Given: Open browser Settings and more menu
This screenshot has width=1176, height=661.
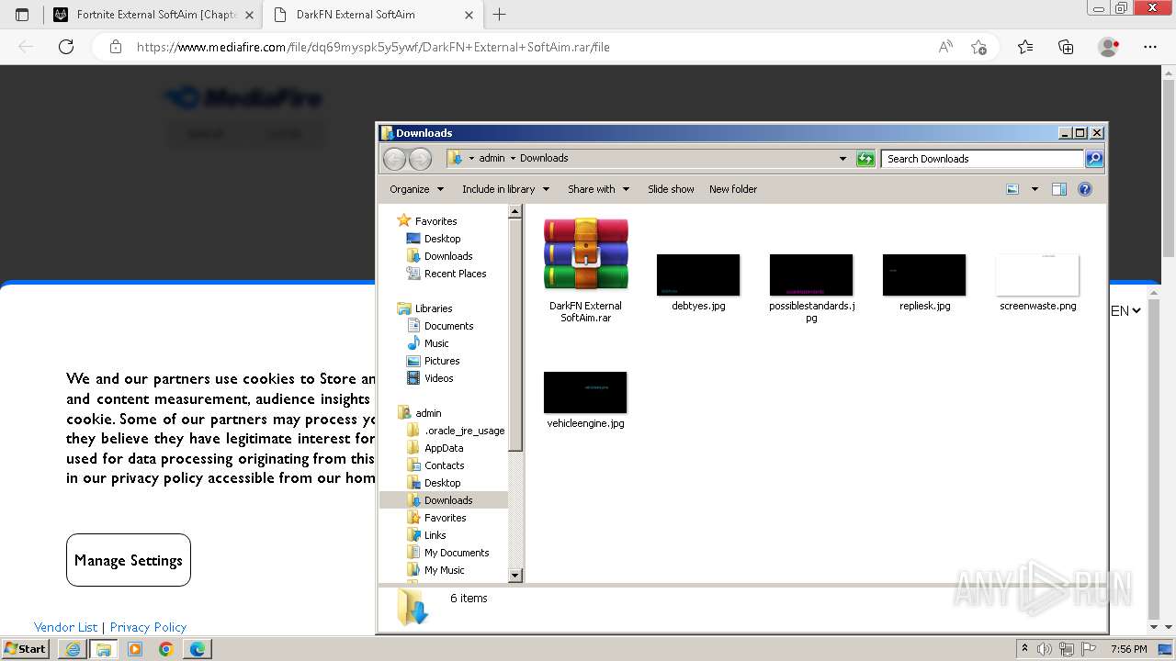Looking at the screenshot, I should coord(1150,47).
